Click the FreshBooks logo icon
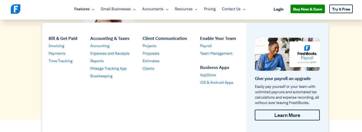 tap(16, 9)
